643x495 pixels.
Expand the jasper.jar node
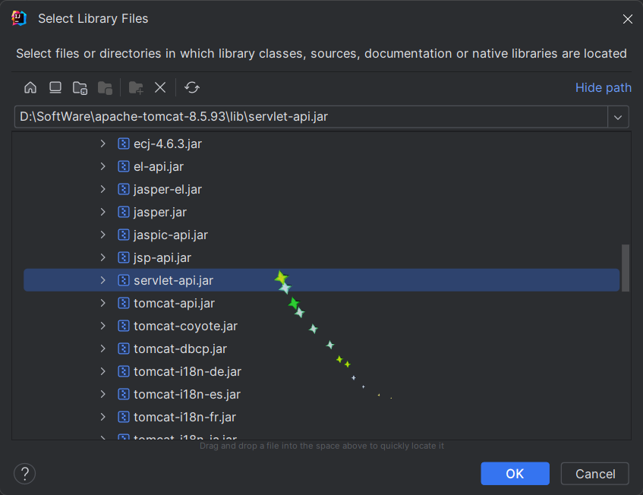coord(103,212)
